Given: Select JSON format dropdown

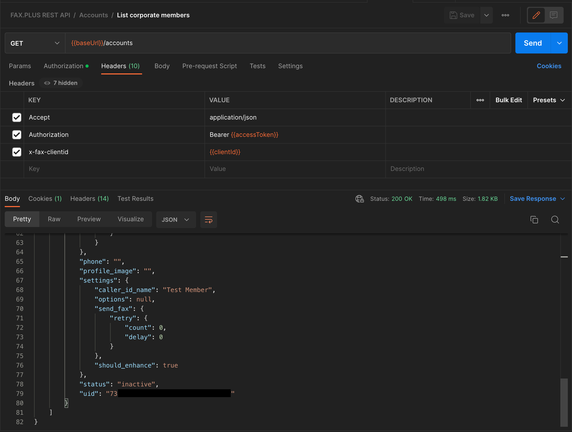Looking at the screenshot, I should [175, 220].
